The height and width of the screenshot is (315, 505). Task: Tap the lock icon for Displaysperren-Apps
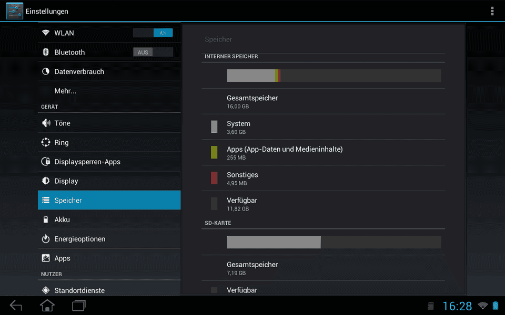pos(46,161)
